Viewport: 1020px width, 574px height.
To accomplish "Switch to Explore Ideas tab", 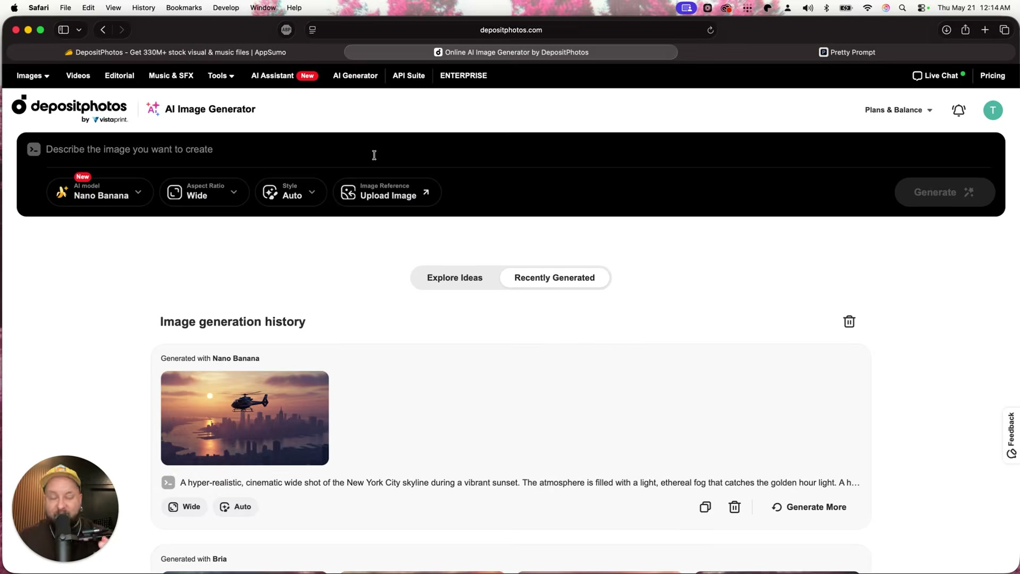I will click(x=455, y=278).
